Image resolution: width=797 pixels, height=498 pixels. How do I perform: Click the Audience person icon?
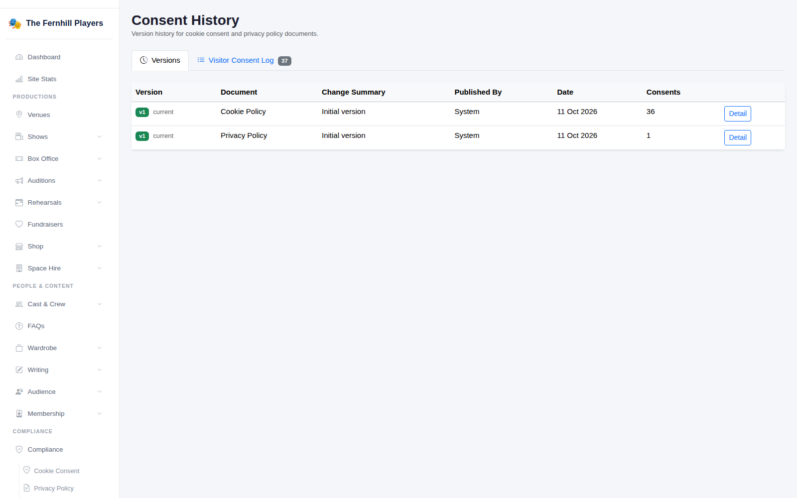click(x=19, y=392)
